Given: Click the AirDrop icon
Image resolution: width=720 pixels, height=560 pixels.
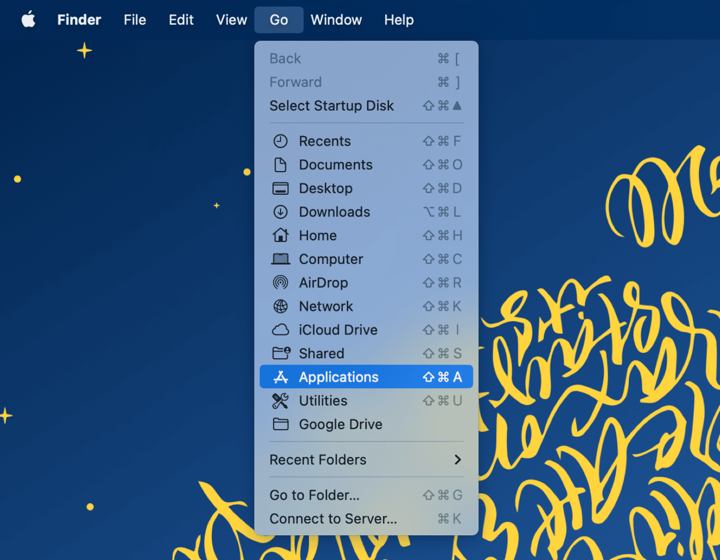Looking at the screenshot, I should point(280,283).
